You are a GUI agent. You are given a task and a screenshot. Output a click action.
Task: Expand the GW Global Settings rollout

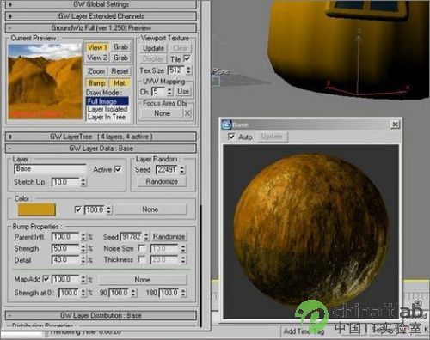[x=101, y=4]
